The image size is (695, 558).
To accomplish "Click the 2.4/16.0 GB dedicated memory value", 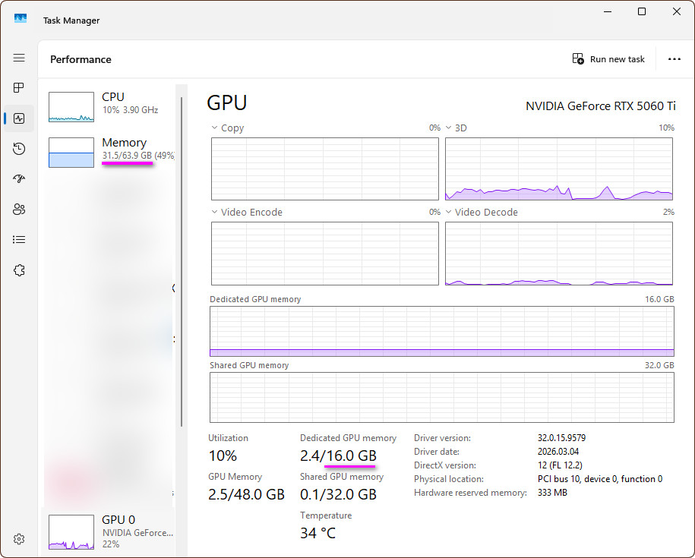I will (338, 456).
